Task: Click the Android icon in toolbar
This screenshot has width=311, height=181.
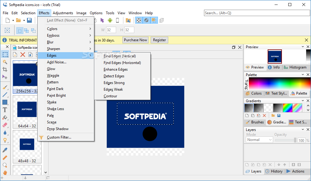Action: pyautogui.click(x=110, y=20)
